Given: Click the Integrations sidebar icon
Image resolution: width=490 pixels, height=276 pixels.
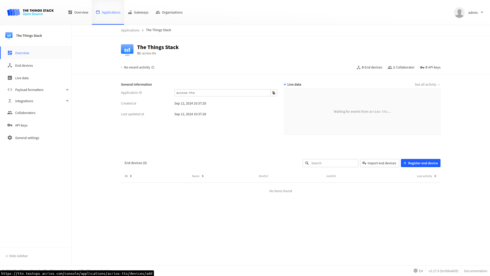Looking at the screenshot, I should [9, 101].
